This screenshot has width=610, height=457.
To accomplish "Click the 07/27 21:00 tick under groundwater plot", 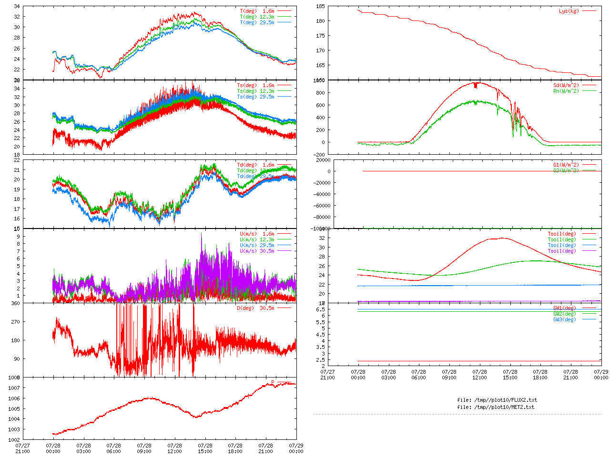I will pyautogui.click(x=327, y=374).
